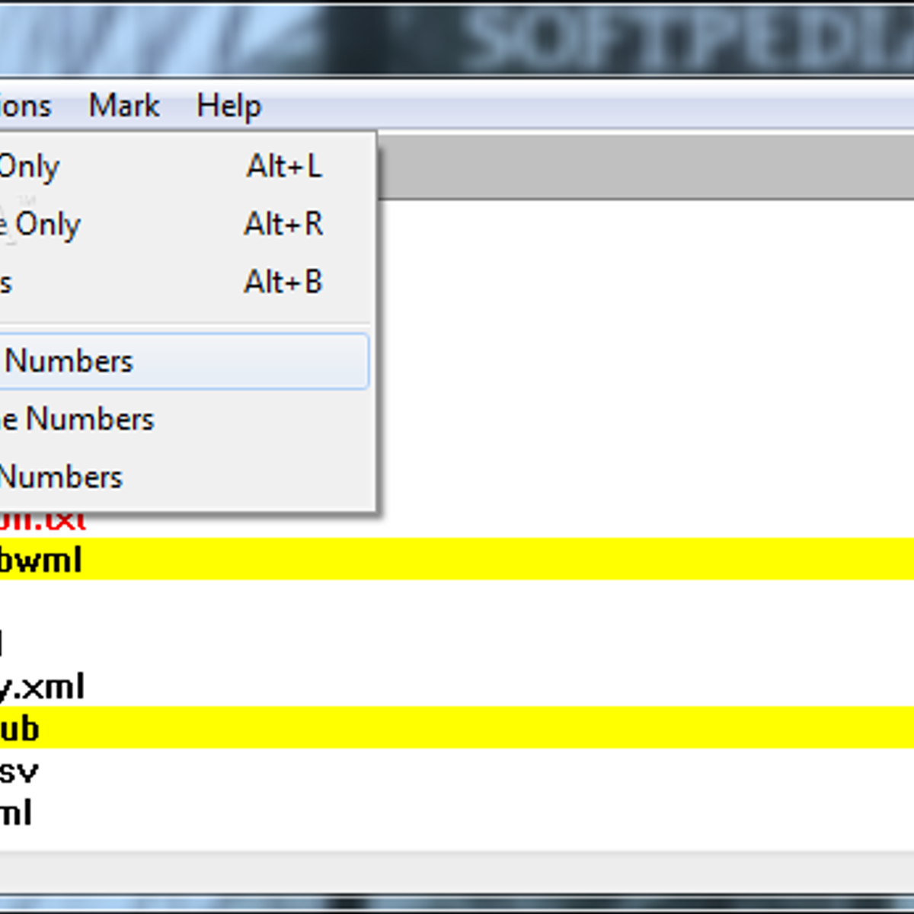
Task: Open the partially visible Options menu
Action: 23,105
